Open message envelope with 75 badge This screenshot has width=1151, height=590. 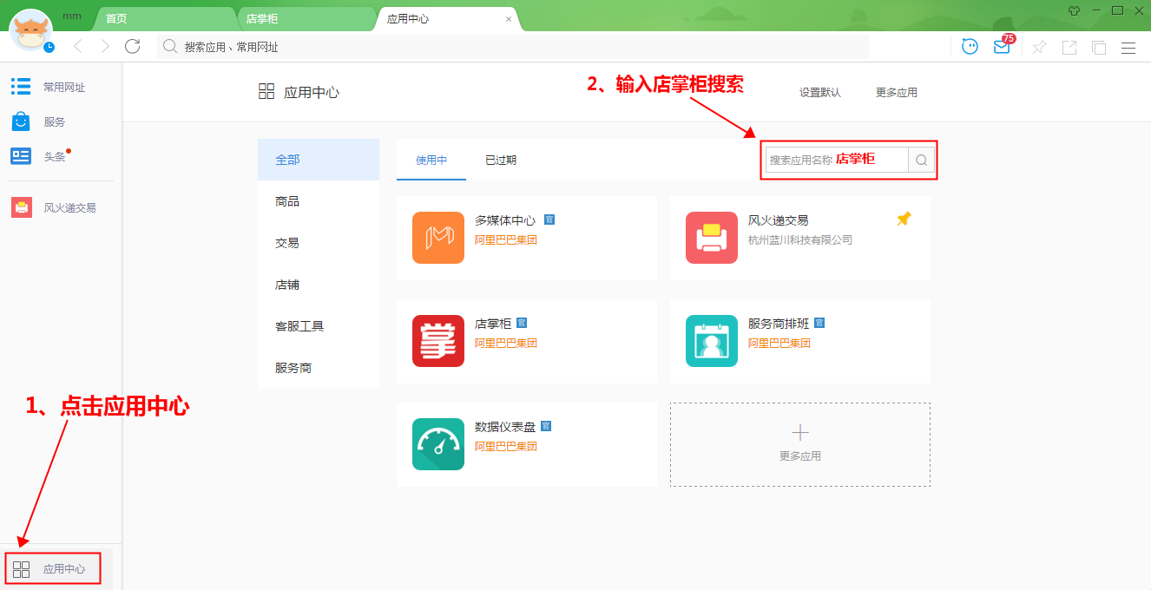click(1003, 46)
